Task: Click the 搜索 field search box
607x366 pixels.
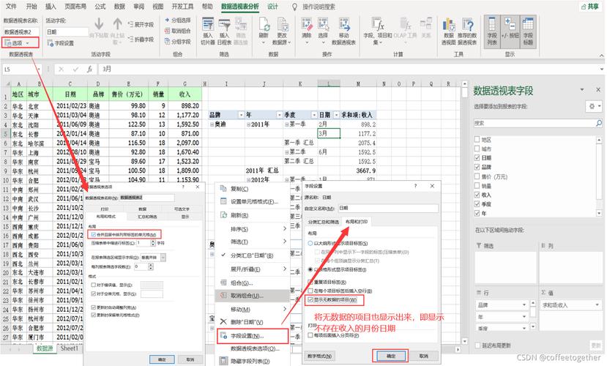Action: [538, 123]
